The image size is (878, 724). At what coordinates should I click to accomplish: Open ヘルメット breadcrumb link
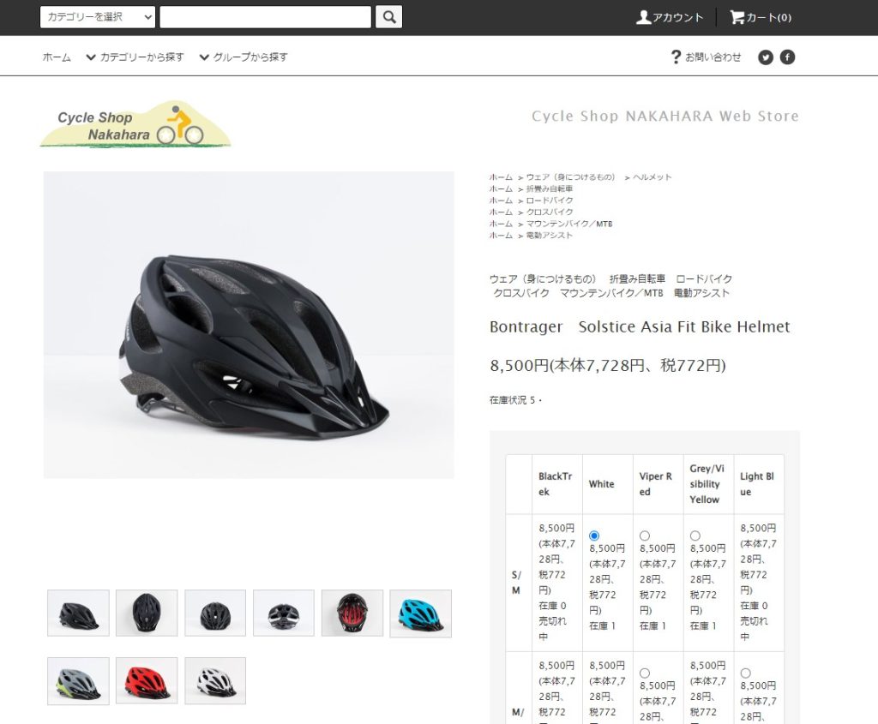652,177
